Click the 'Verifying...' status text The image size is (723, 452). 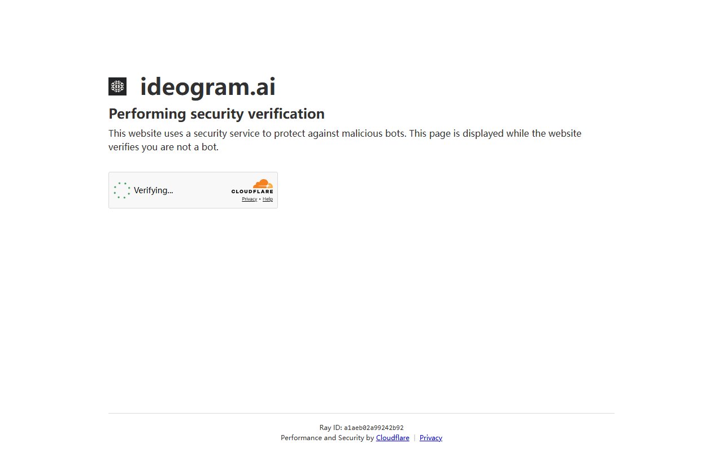click(154, 190)
